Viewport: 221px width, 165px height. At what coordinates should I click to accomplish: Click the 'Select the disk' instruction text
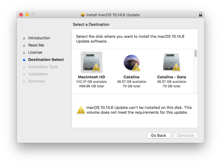coord(130,39)
